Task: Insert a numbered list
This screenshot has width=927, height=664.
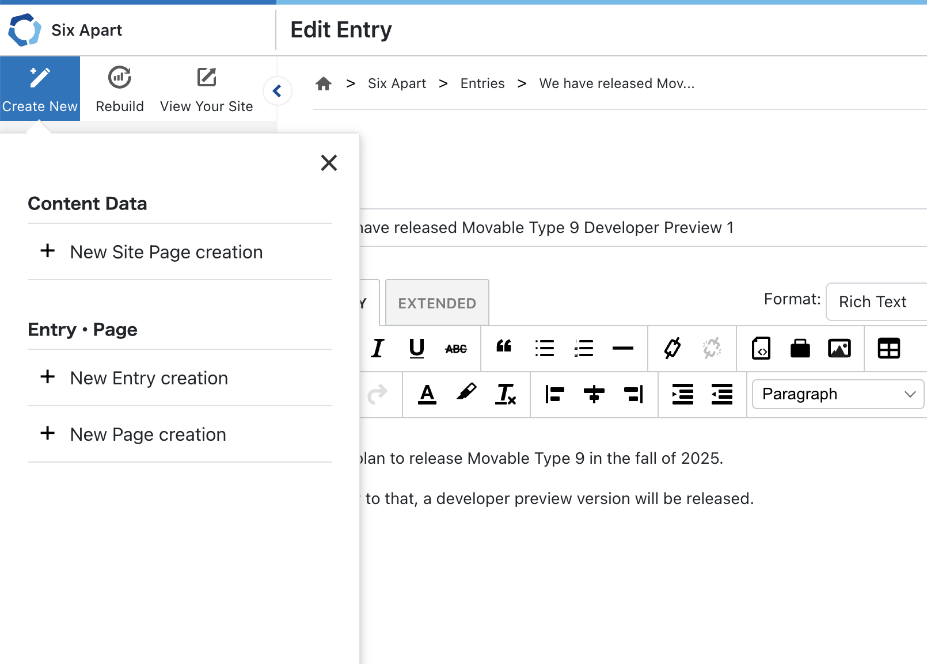Action: (584, 348)
